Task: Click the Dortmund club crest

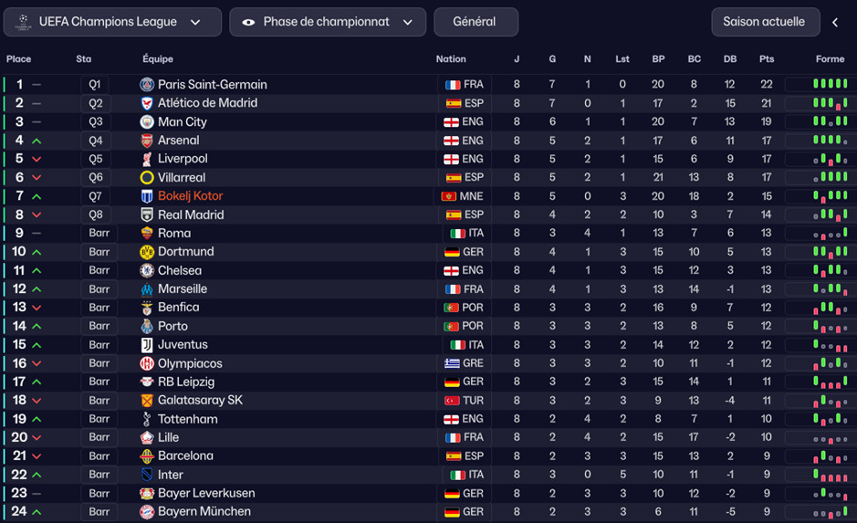Action: coord(147,252)
